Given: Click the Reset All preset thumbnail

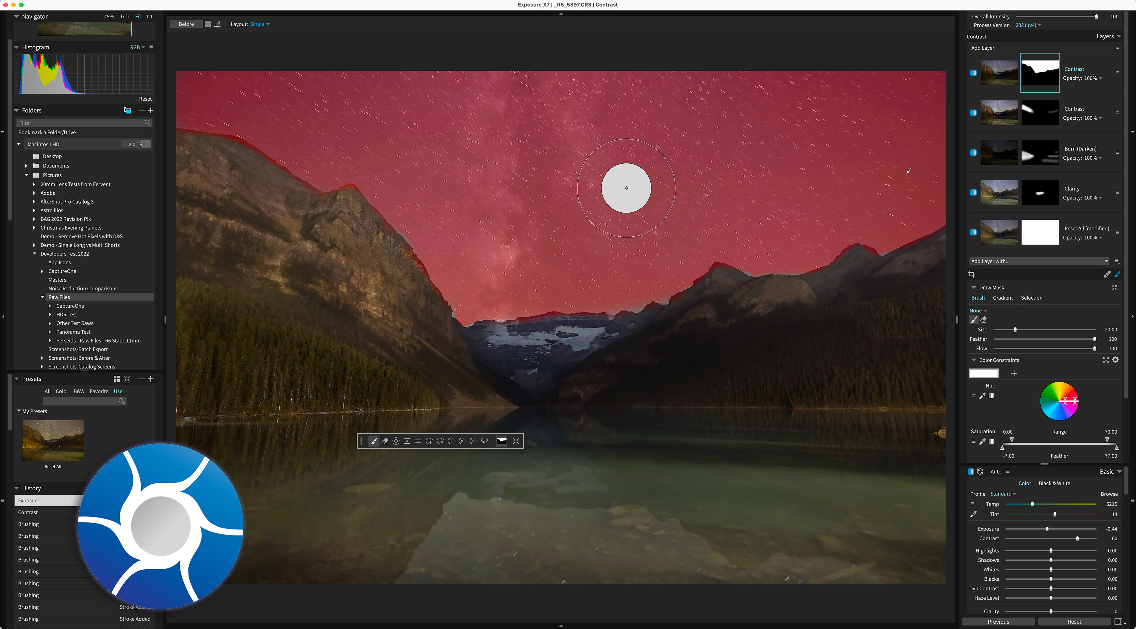Looking at the screenshot, I should point(53,441).
